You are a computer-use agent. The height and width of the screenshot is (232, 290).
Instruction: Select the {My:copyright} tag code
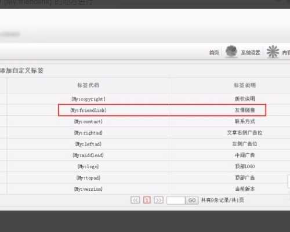tap(88, 99)
